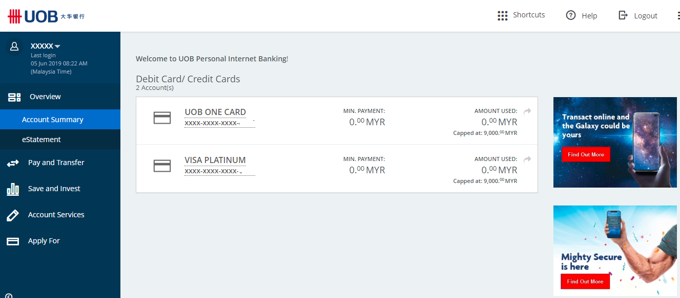Click the masked number under UOB ONE CARD
The image size is (680, 298).
point(219,123)
